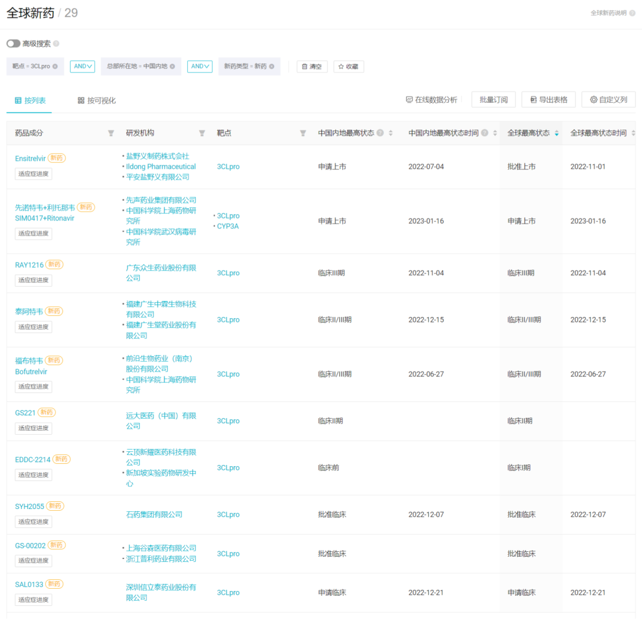Open Ildong Pharmaceutical link
642x619 pixels.
point(161,166)
